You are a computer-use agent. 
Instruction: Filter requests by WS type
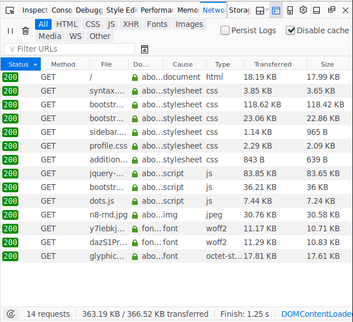click(x=75, y=36)
